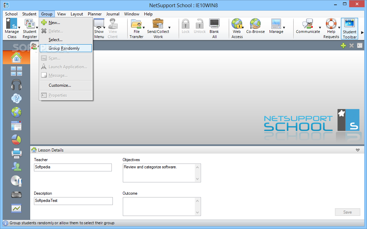Open the Journal menu
The height and width of the screenshot is (229, 367).
113,14
